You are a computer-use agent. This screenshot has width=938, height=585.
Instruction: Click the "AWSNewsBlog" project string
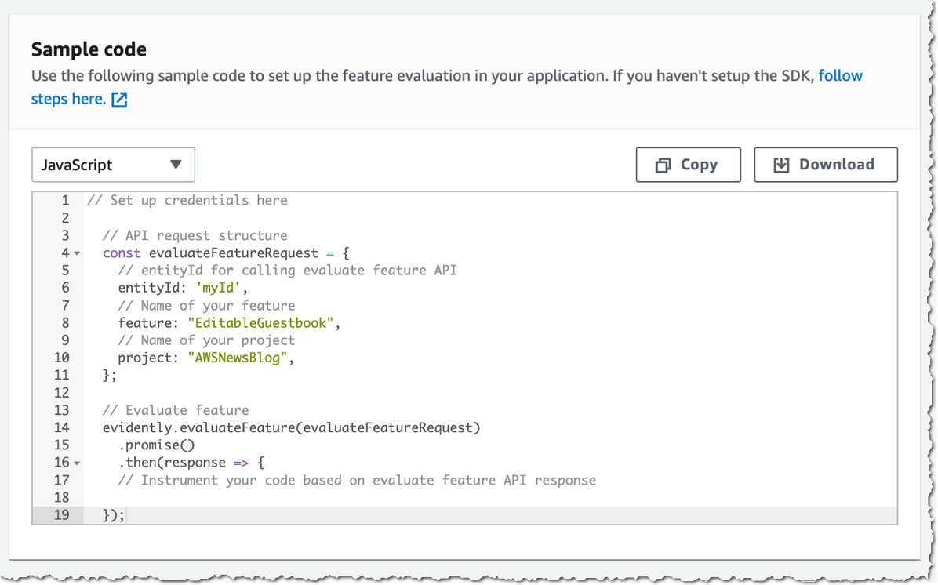(239, 358)
